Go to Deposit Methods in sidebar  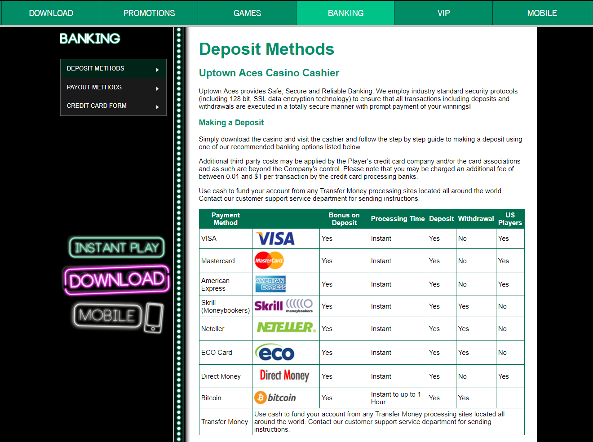[x=113, y=68]
